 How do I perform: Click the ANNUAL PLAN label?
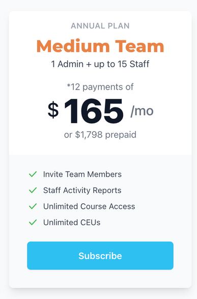pyautogui.click(x=100, y=26)
